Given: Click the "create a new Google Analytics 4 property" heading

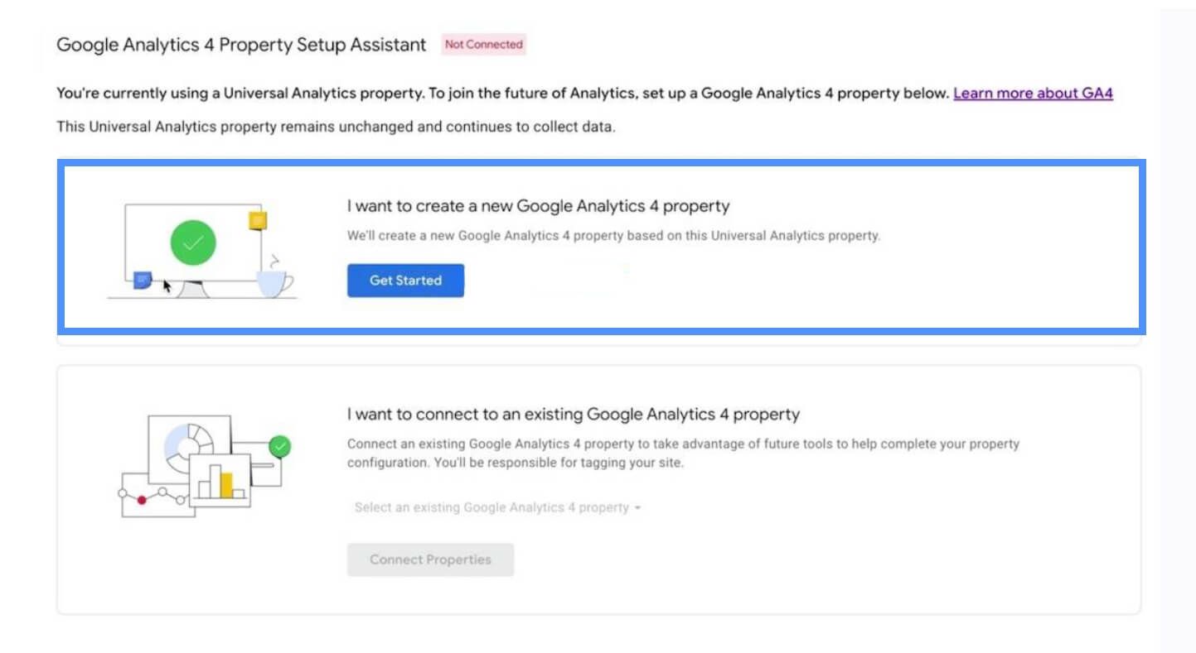Looking at the screenshot, I should coord(538,206).
